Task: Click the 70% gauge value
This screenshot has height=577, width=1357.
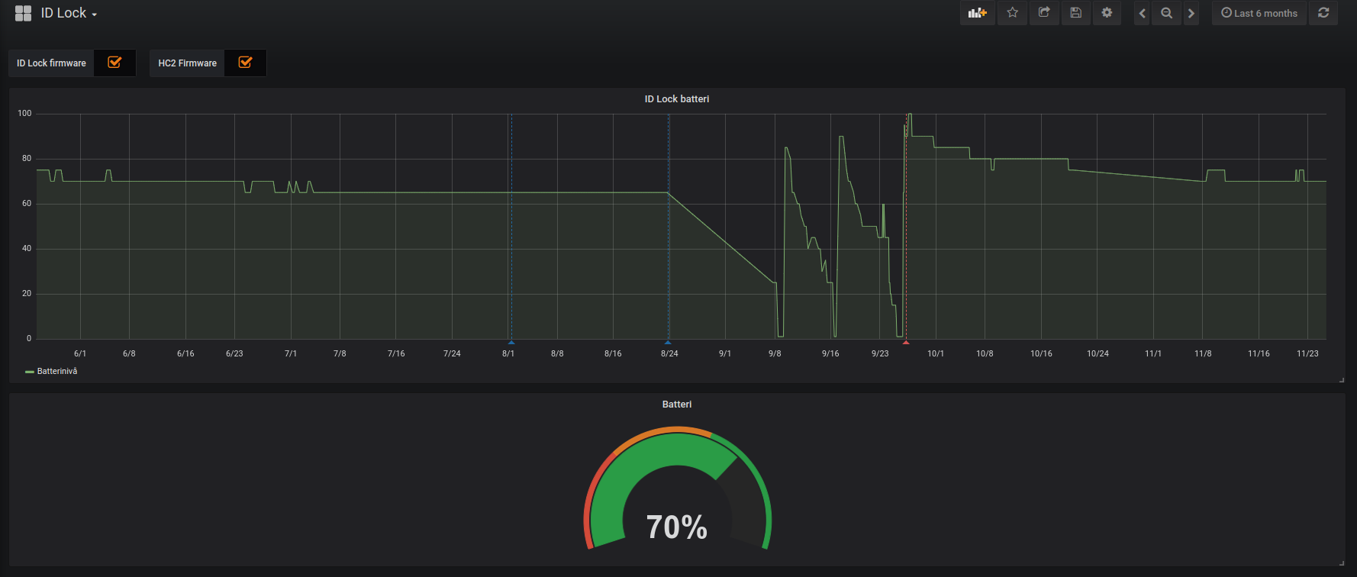Action: tap(677, 527)
